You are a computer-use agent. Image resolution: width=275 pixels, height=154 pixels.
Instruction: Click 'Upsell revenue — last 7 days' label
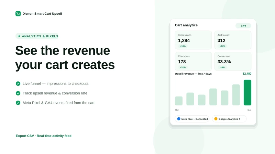[193, 74]
